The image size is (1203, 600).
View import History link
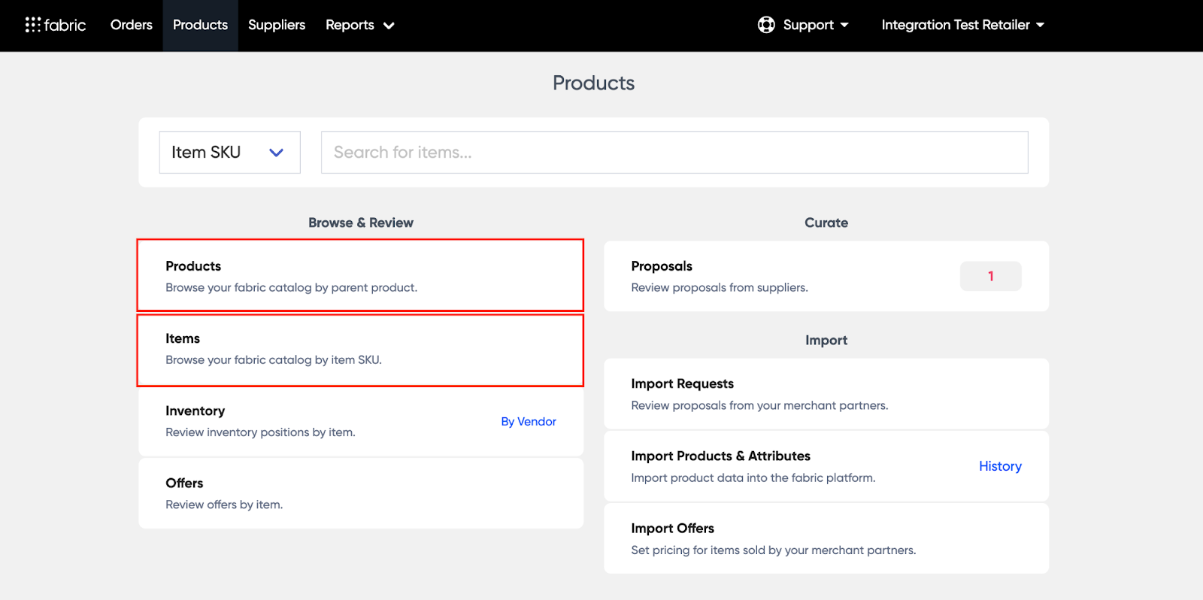click(x=1000, y=466)
